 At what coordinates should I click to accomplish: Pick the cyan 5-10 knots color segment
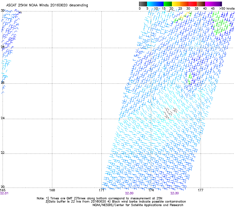click(151, 4)
